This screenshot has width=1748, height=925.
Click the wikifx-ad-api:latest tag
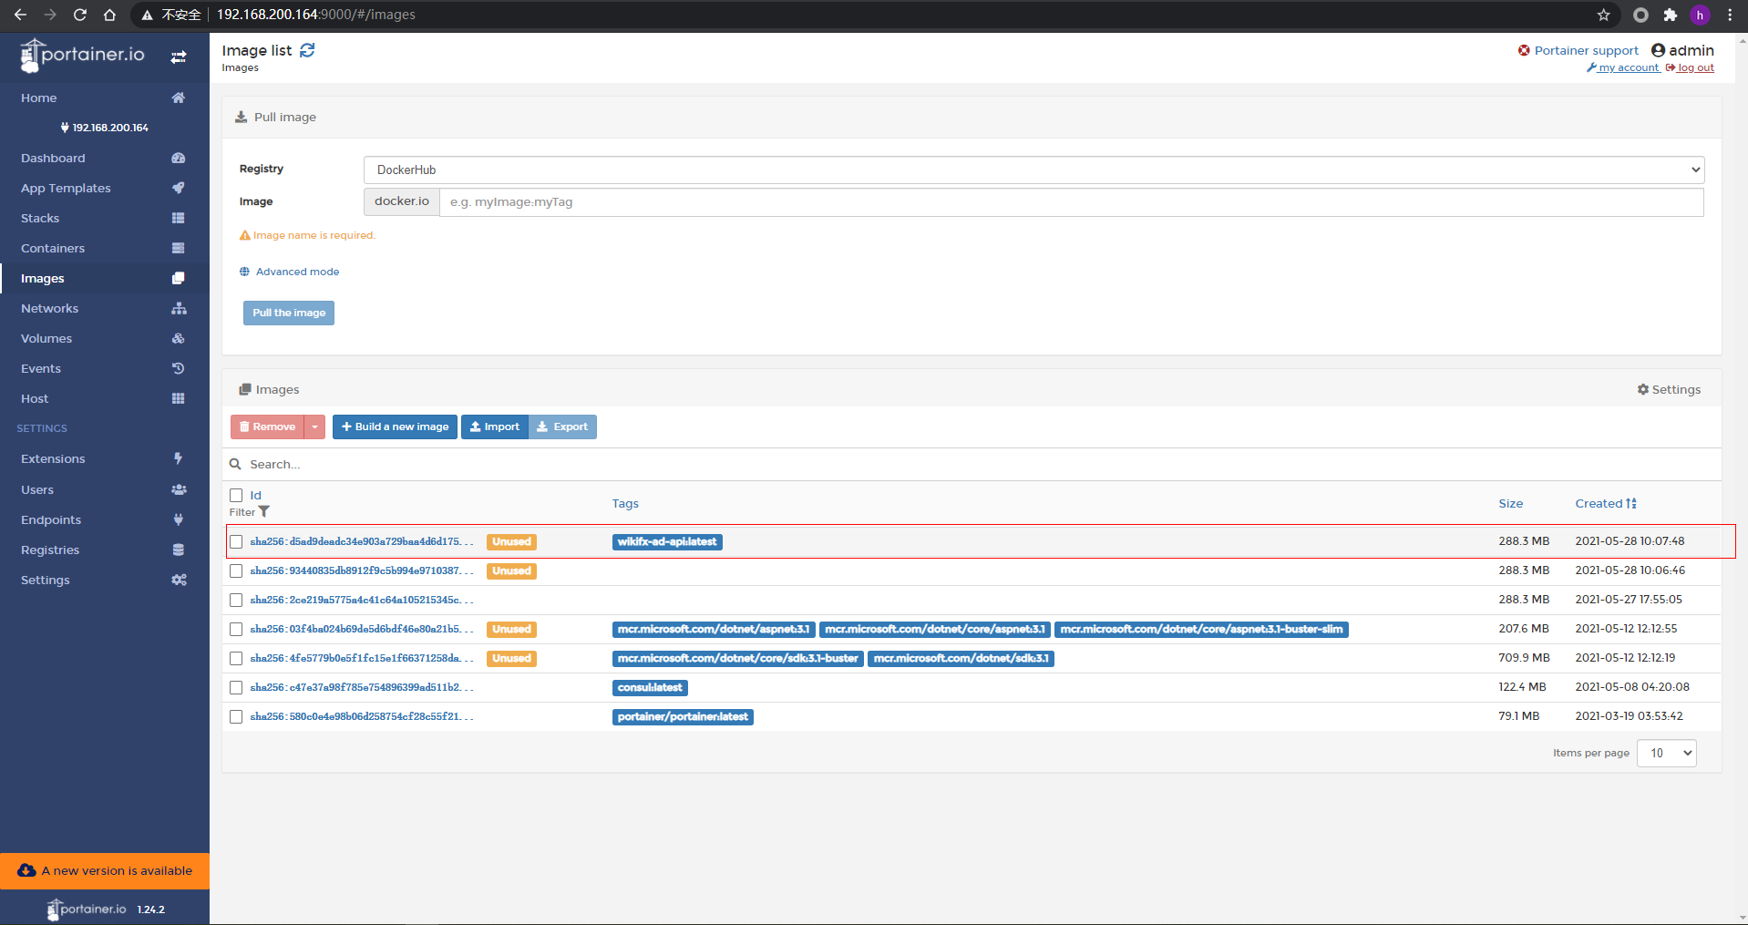[667, 541]
